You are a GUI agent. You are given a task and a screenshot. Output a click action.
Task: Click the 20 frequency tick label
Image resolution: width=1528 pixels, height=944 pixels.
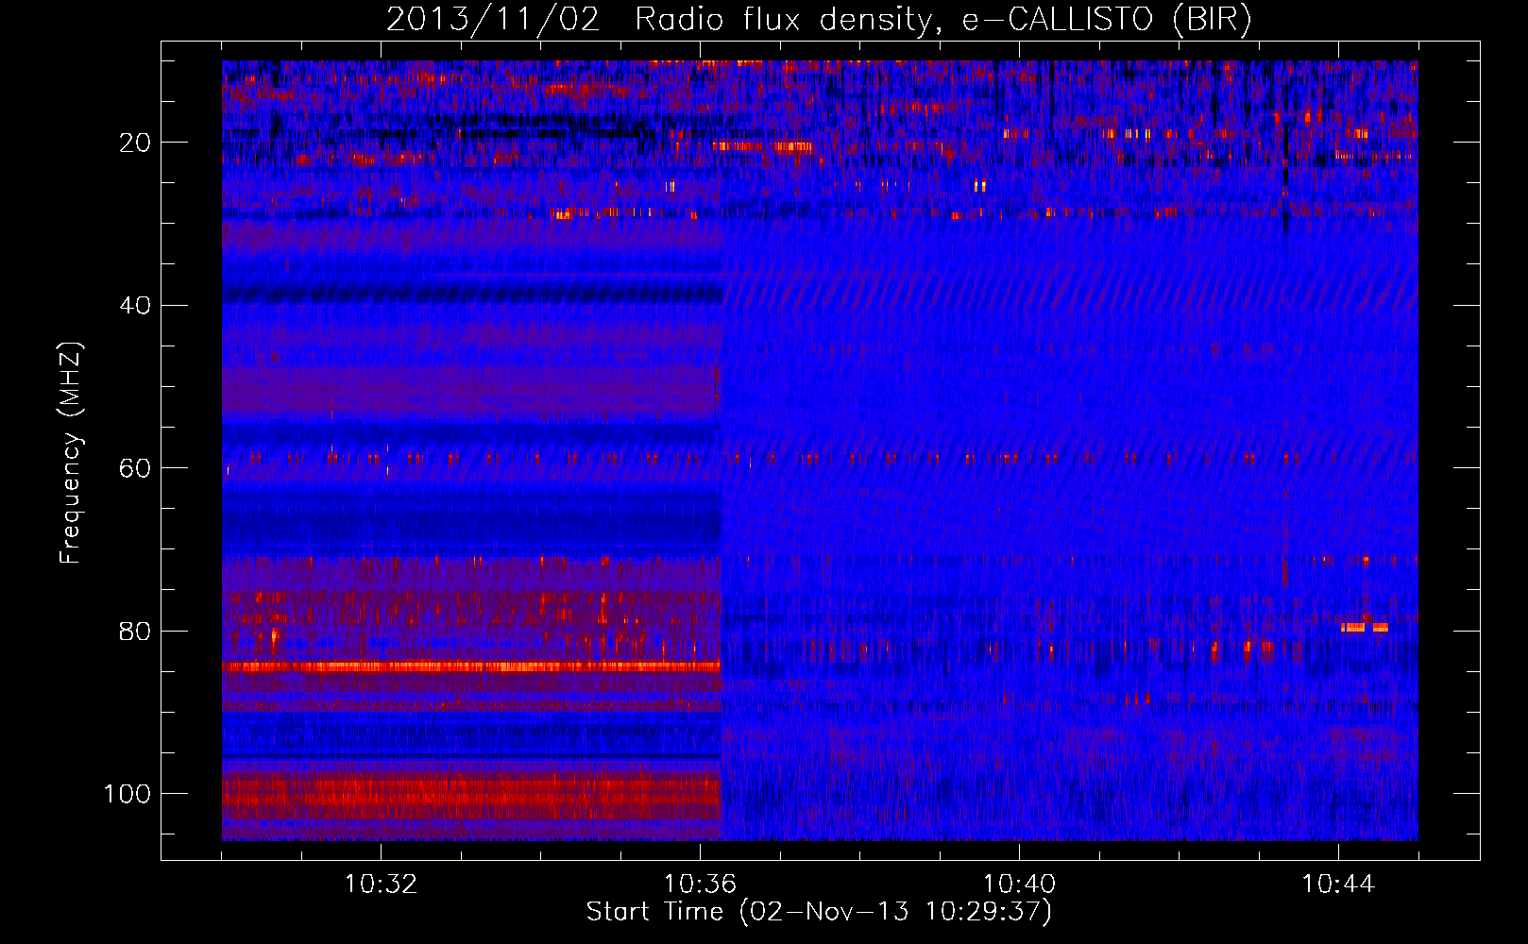pyautogui.click(x=135, y=143)
